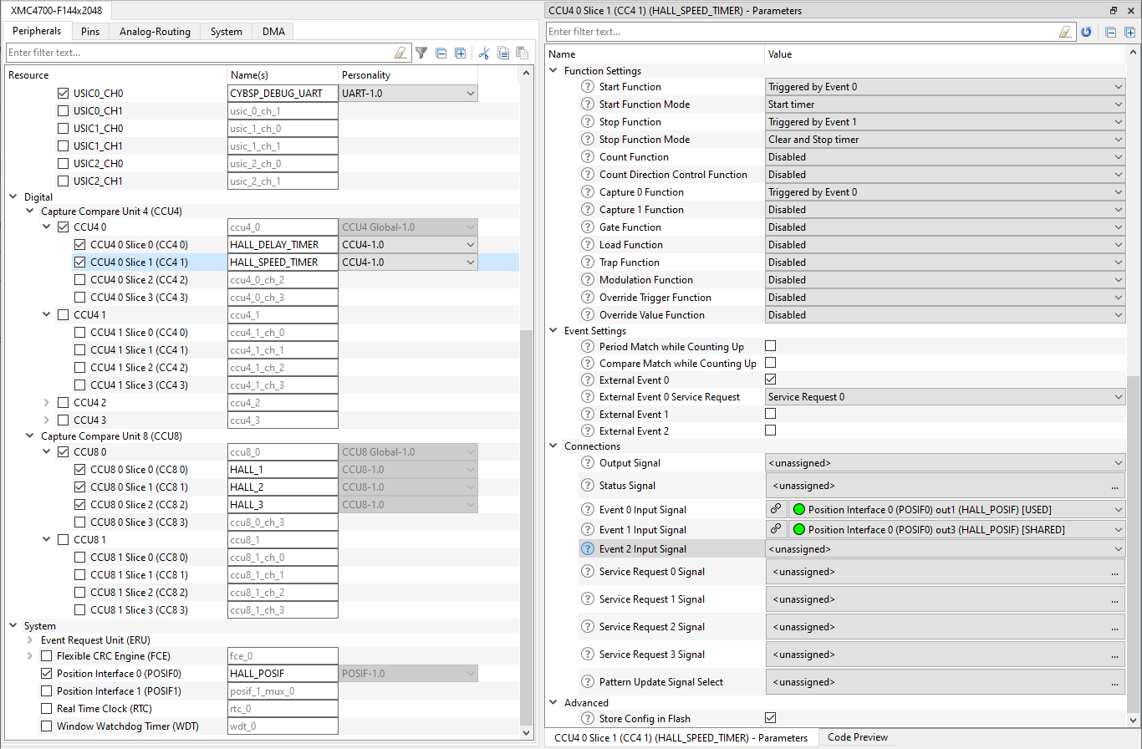
Task: Reset parameters with the blue circular arrow
Action: coord(1086,32)
